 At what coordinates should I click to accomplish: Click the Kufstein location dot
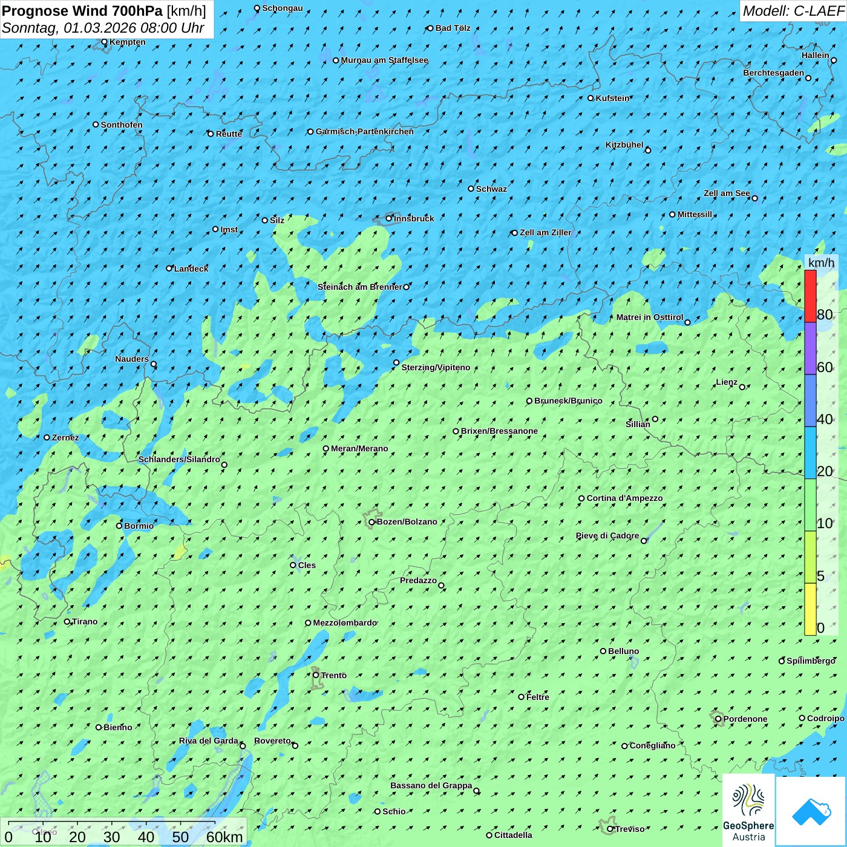591,98
